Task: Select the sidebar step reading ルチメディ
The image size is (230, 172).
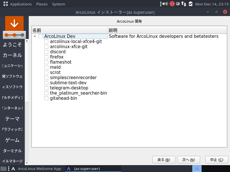Action: [x=12, y=97]
